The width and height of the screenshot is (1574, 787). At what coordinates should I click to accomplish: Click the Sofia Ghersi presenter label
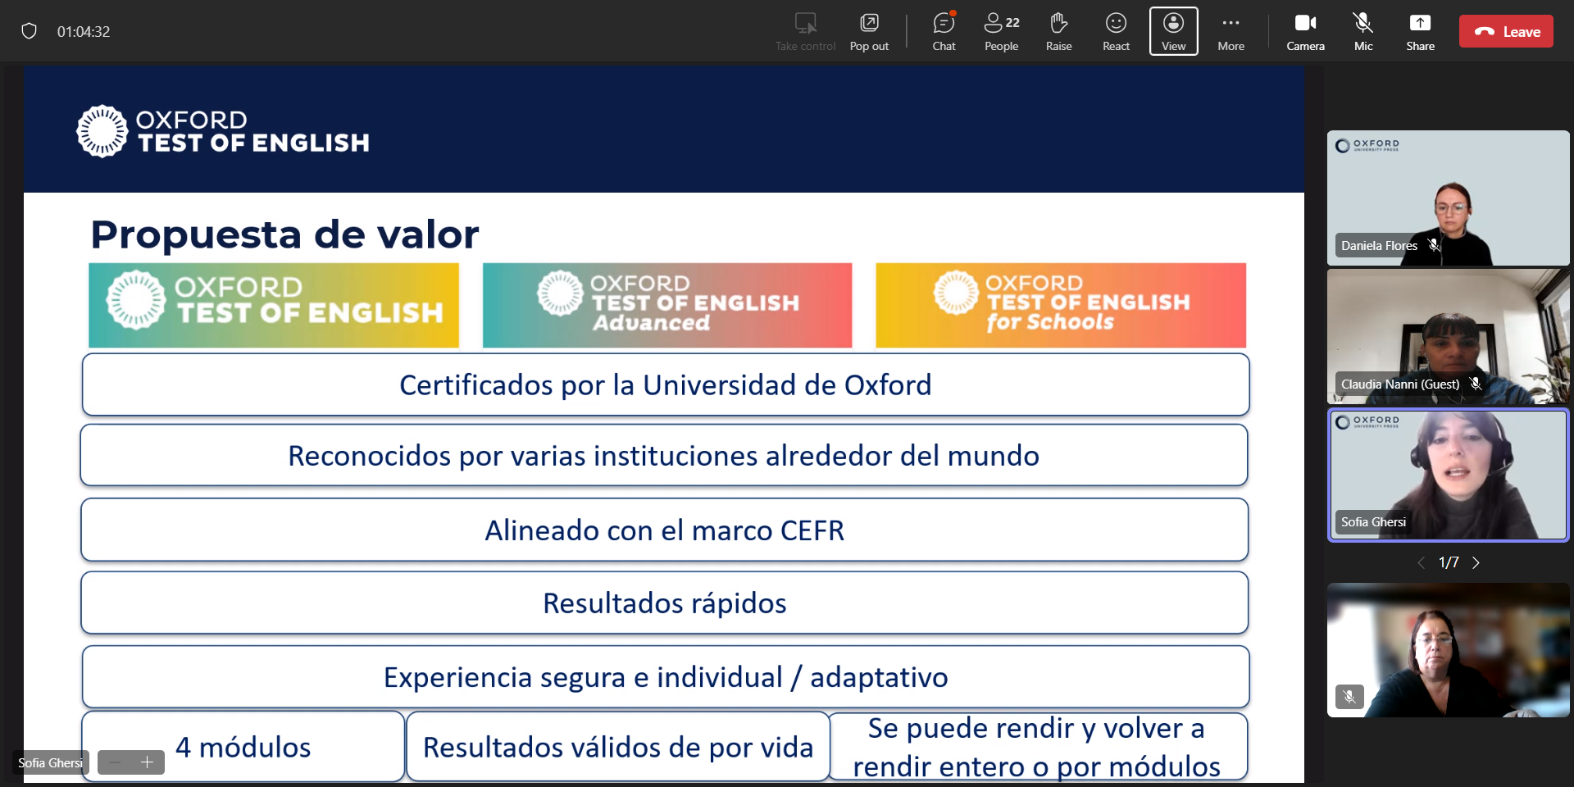[50, 762]
